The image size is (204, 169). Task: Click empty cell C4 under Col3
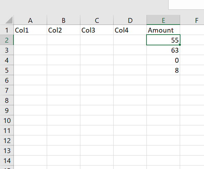[97, 60]
